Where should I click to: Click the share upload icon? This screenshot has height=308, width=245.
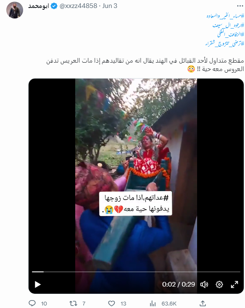coord(203,303)
